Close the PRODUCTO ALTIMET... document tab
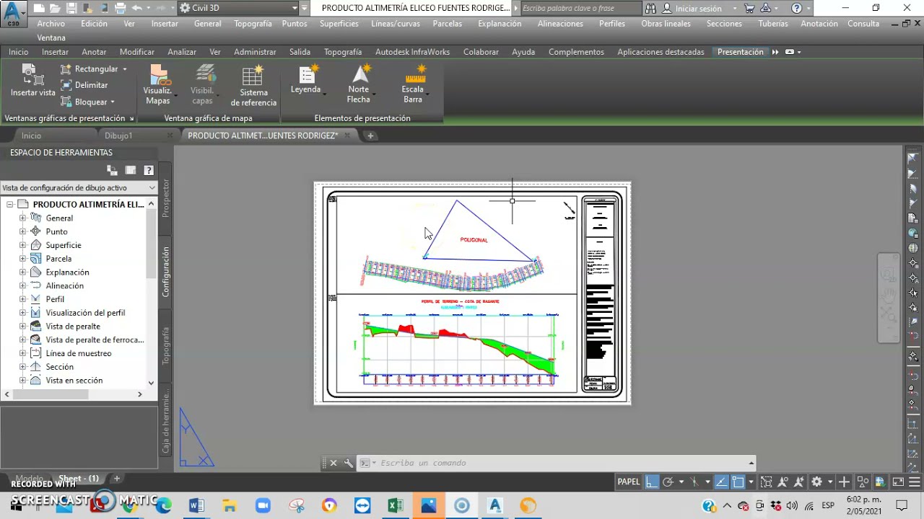The width and height of the screenshot is (924, 519). [x=347, y=136]
